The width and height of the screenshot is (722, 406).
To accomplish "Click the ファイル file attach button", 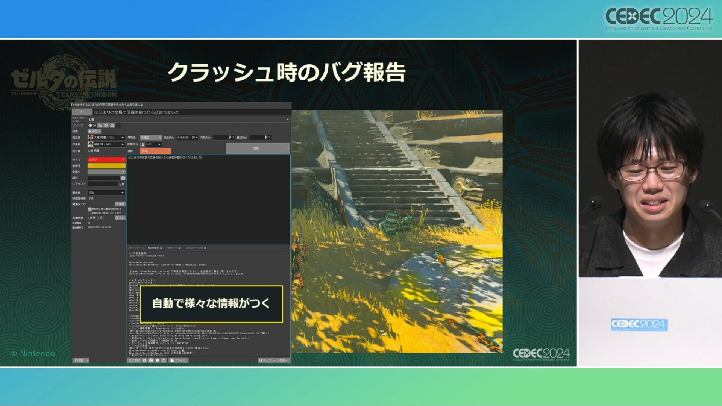I will click(x=178, y=360).
